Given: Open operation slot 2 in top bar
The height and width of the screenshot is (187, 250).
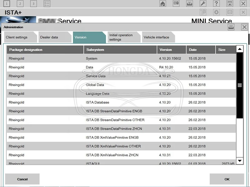Looking at the screenshot, I should pyautogui.click(x=20, y=3).
